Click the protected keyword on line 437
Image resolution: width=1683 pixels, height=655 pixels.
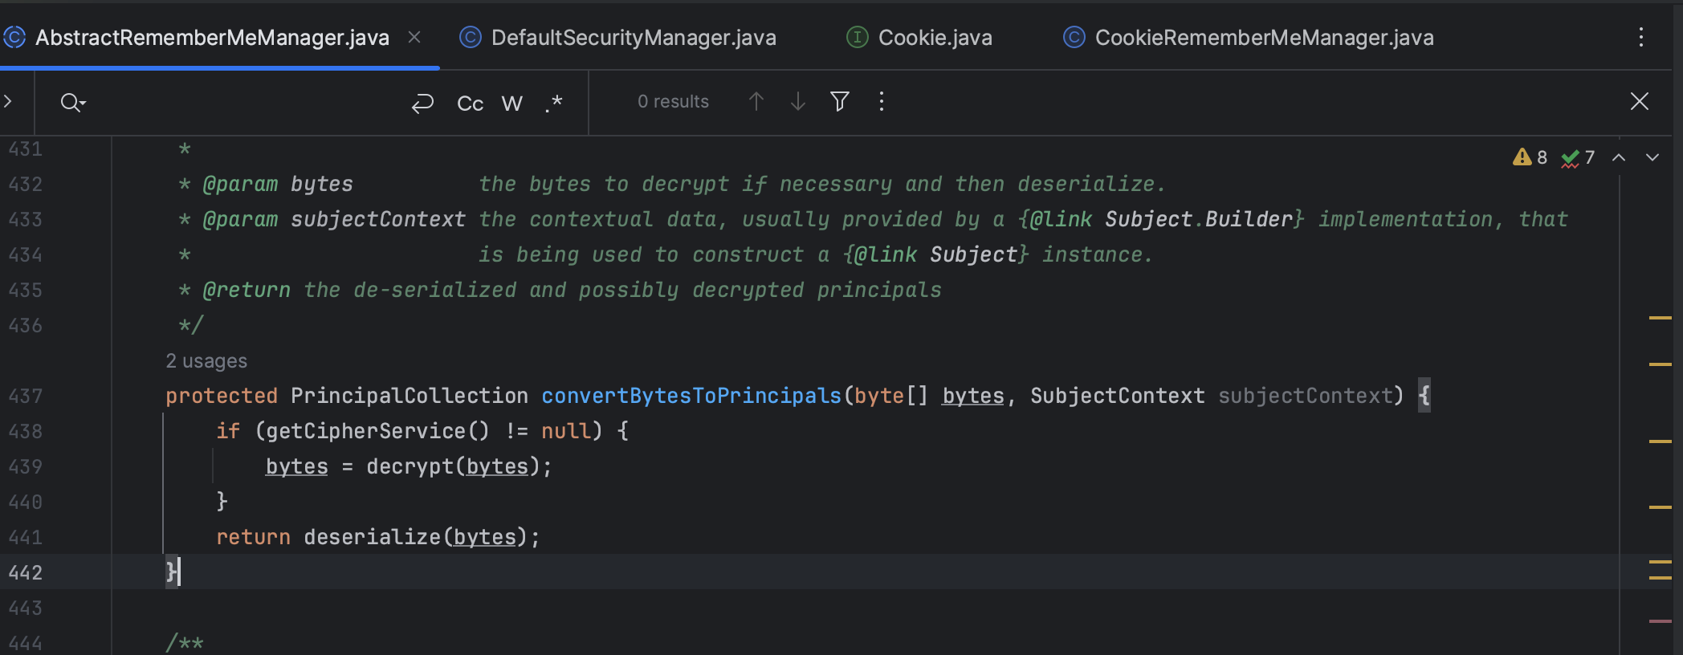pyautogui.click(x=222, y=396)
